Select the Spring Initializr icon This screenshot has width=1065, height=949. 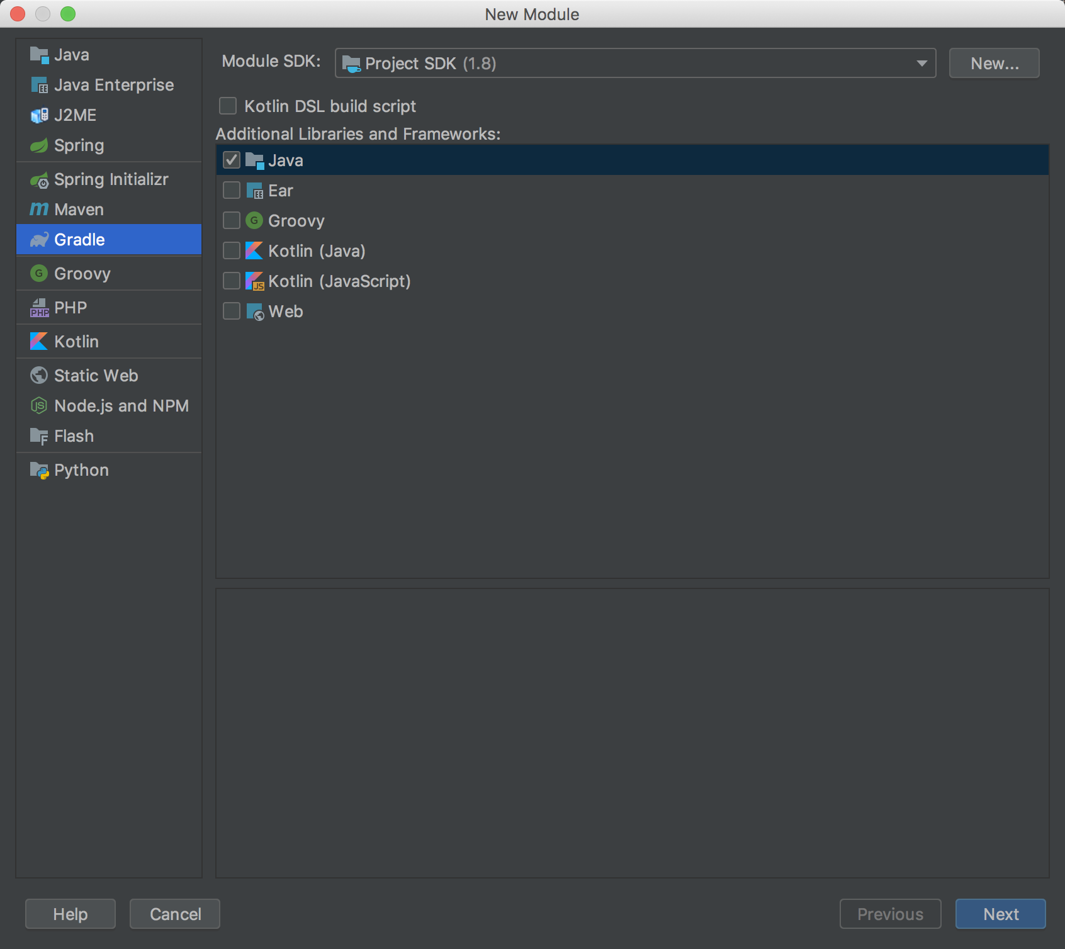(39, 180)
